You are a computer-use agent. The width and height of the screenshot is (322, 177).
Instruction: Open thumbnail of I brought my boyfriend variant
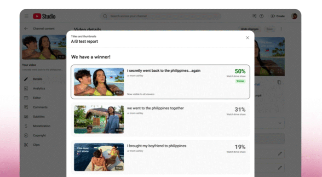pyautogui.click(x=99, y=157)
